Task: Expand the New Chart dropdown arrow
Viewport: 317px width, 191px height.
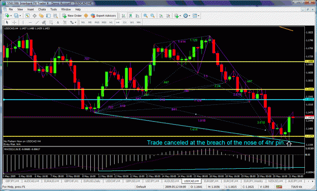Action: [11, 16]
